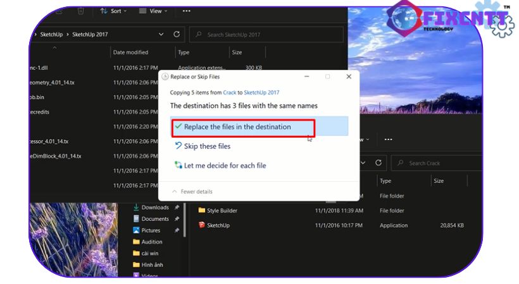Click the SketchUp application icon in file list

[x=201, y=225]
